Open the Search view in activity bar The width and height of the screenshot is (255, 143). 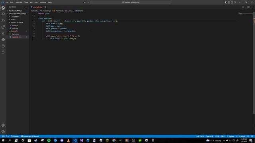point(3,14)
